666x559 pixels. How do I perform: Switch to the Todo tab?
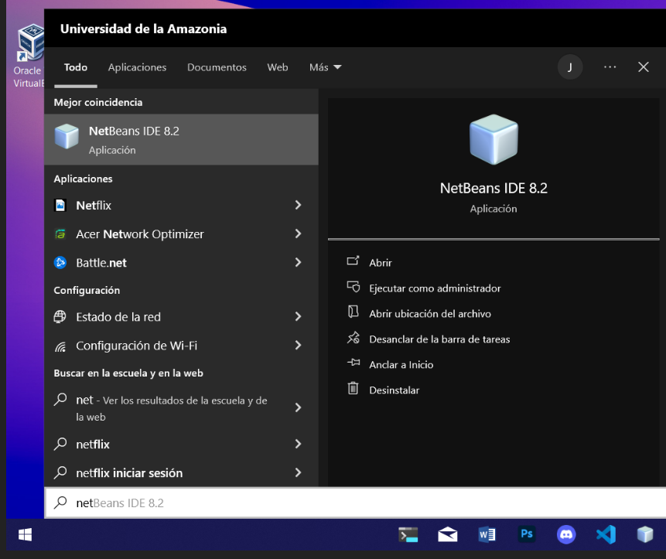tap(76, 67)
